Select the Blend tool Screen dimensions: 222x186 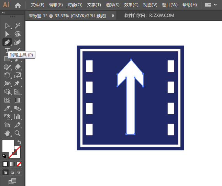(x=18, y=108)
